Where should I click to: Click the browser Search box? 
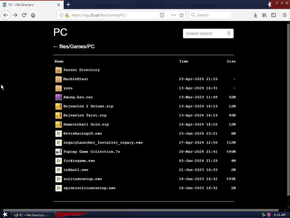click(210, 15)
